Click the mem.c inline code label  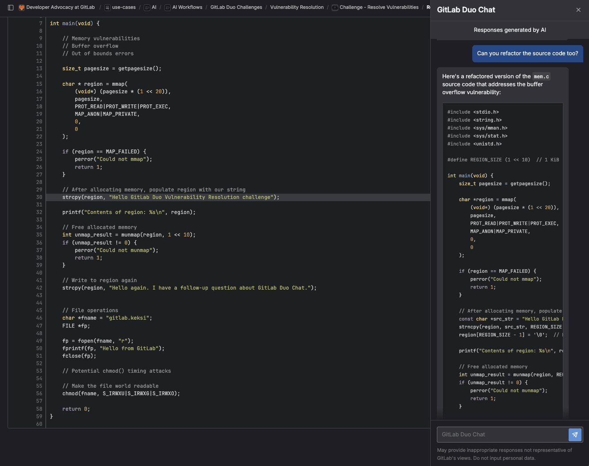click(541, 76)
